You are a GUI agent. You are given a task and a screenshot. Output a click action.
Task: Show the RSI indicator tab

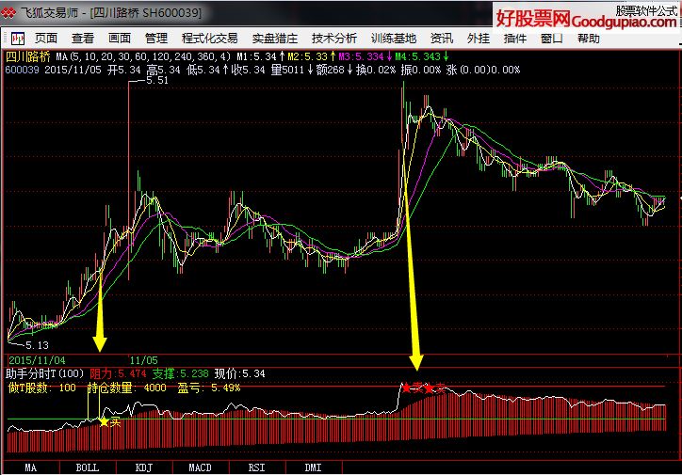(256, 467)
